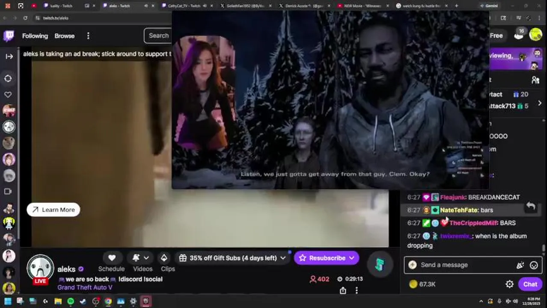Open the three-dot more menu beside Browse
Viewport: 547px width, 308px height.
(88, 36)
